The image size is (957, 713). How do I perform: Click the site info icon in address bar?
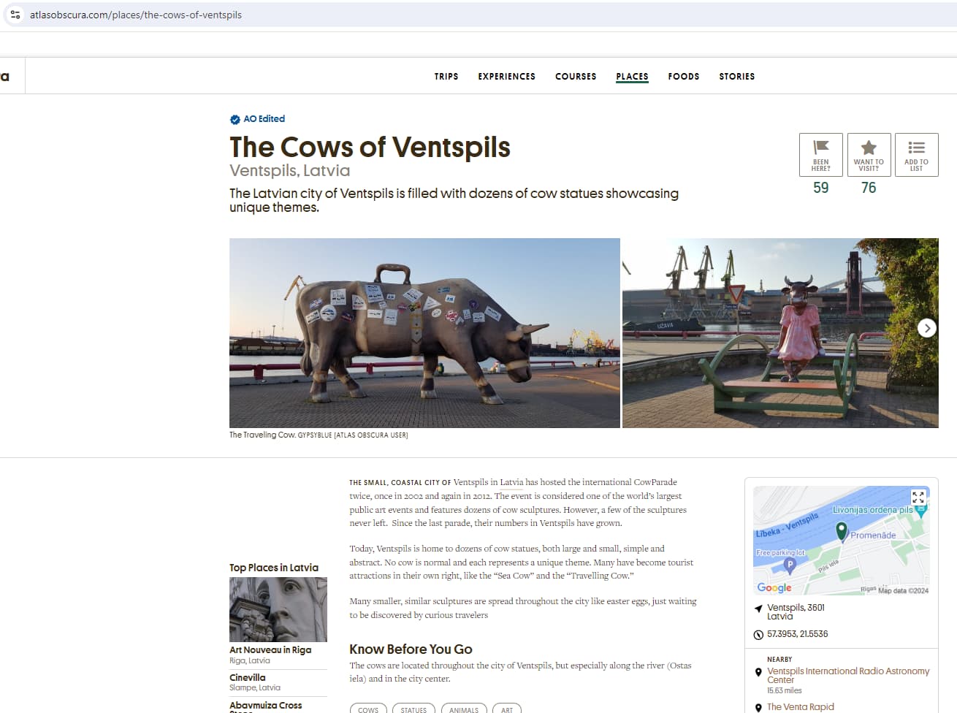coord(15,15)
